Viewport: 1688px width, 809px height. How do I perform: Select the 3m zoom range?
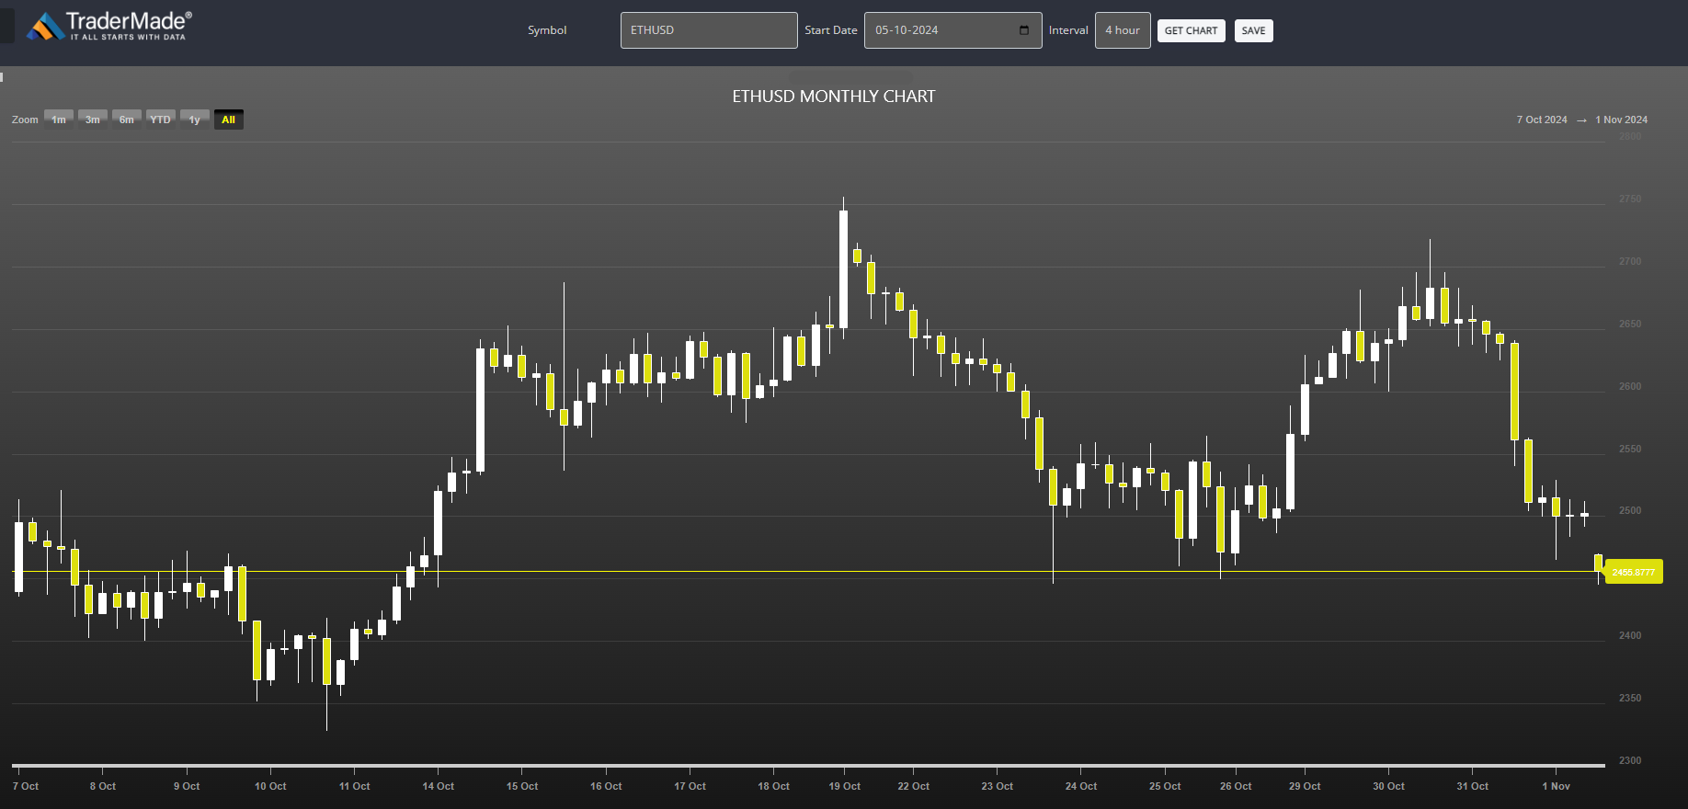[x=93, y=120]
